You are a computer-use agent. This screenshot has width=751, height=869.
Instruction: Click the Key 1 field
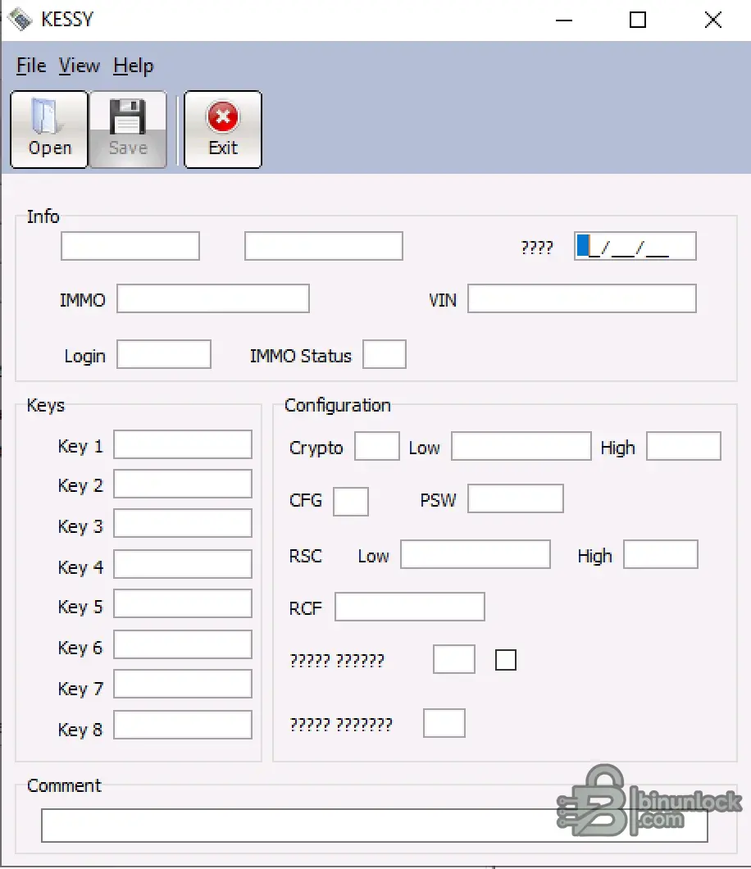coord(183,444)
